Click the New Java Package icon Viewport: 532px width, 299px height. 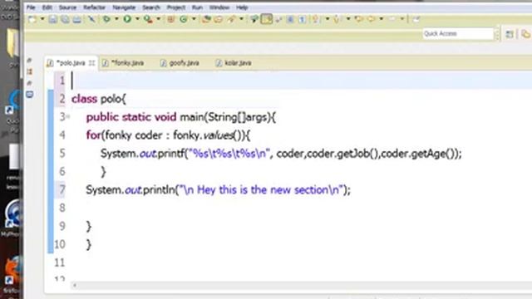click(x=170, y=19)
